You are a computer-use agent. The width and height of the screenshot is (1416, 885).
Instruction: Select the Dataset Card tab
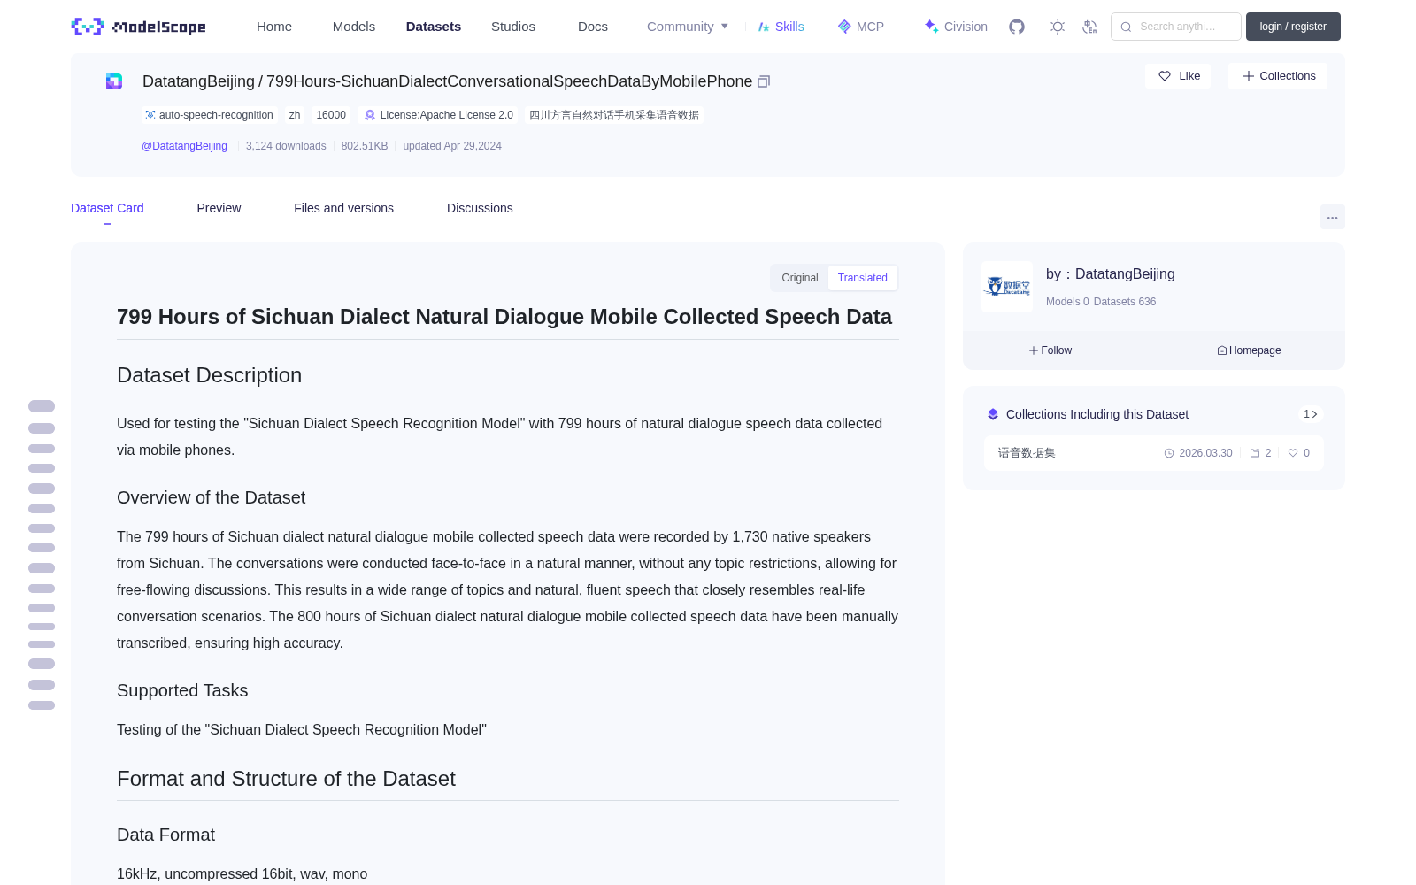tap(107, 208)
